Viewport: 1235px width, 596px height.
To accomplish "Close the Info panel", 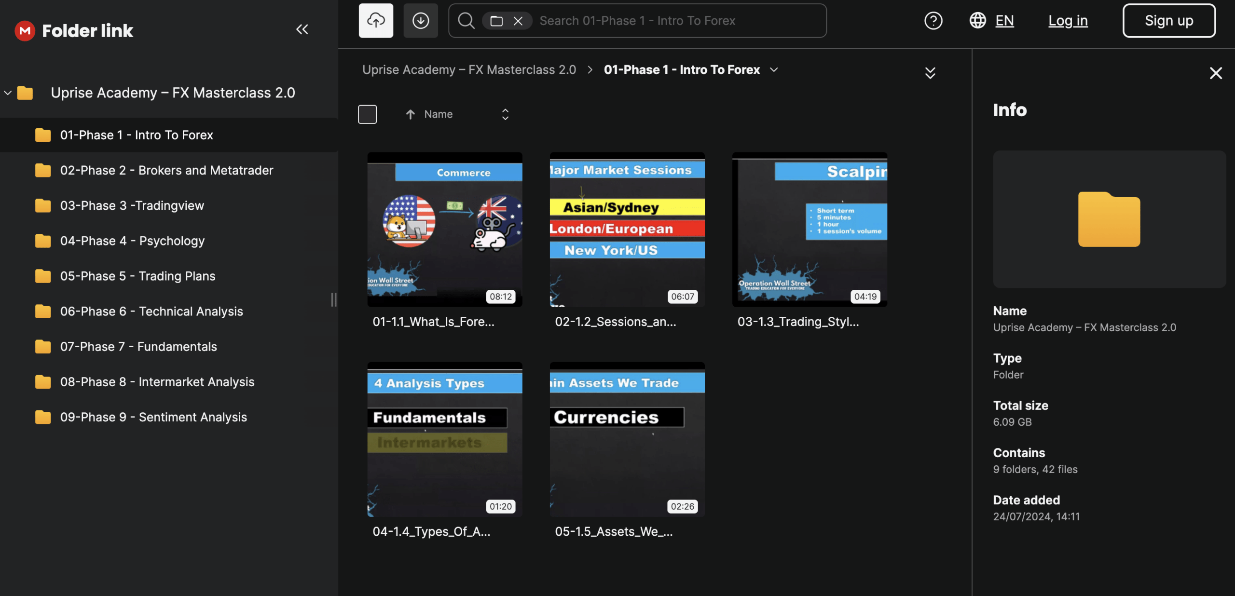I will 1216,73.
